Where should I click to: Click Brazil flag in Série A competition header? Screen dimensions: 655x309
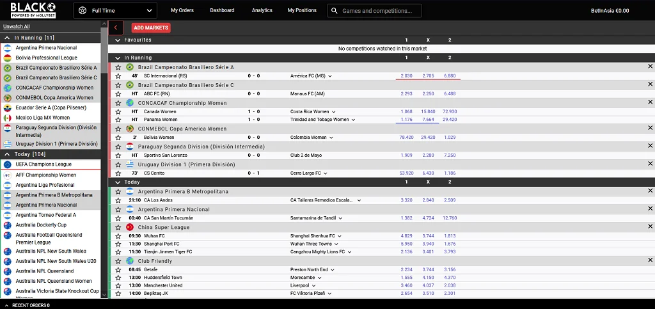point(130,67)
